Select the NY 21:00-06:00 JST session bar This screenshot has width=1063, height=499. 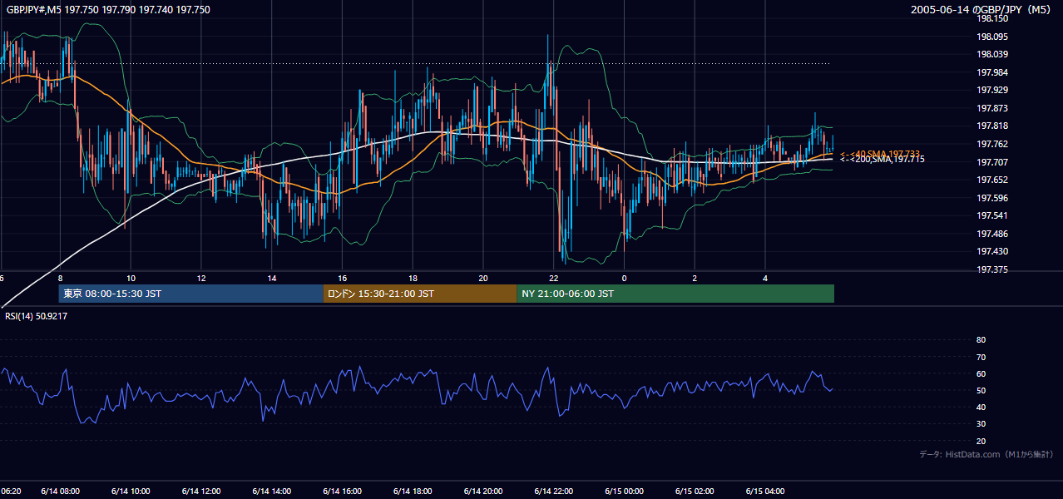675,294
